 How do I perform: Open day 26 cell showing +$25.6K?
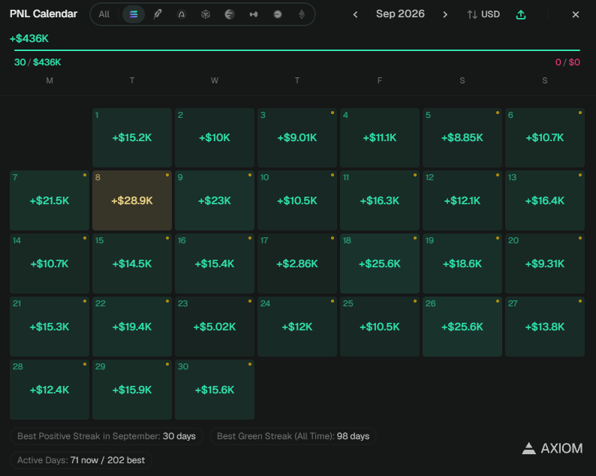(x=462, y=327)
